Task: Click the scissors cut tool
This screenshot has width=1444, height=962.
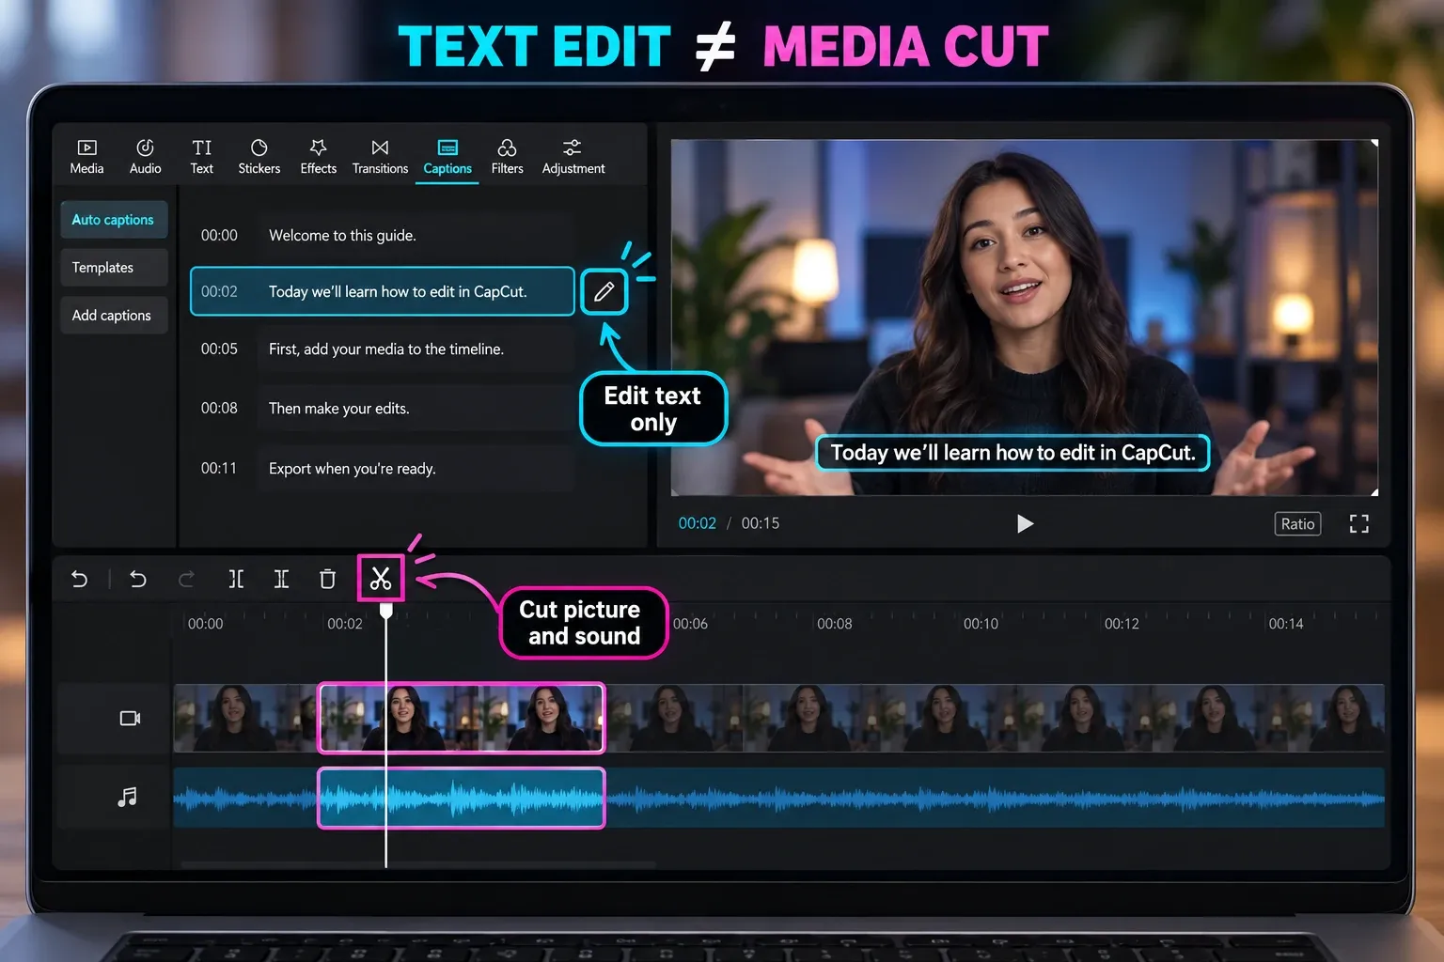Action: [x=381, y=578]
